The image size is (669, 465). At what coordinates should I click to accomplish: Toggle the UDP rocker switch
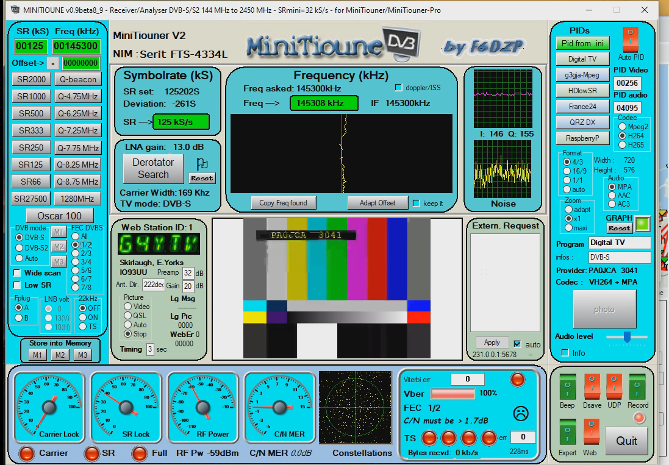tap(614, 386)
